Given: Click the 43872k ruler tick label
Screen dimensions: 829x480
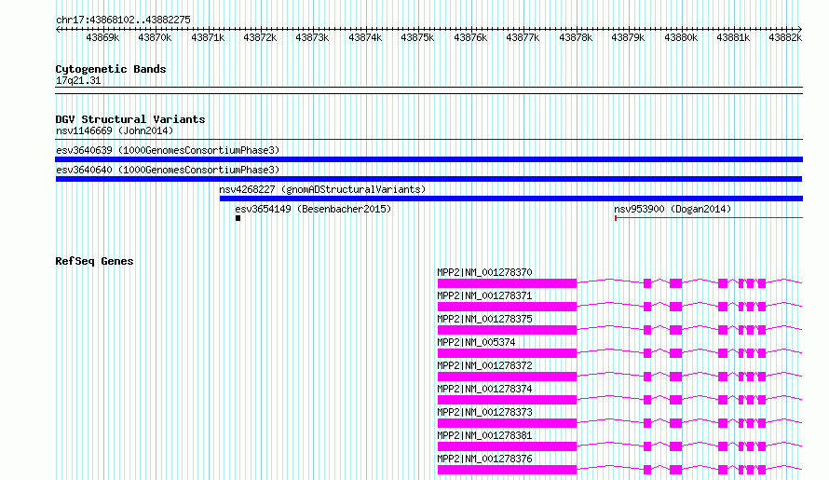Looking at the screenshot, I should point(260,37).
